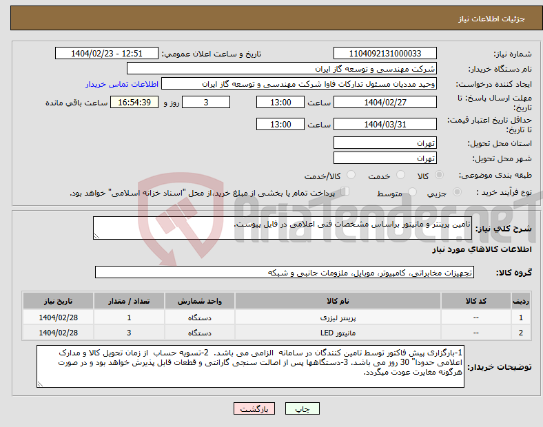This screenshot has width=543, height=427.
Task: Click the resize handle of the شرح کلی نیاز textarea
Action: pos(96,236)
